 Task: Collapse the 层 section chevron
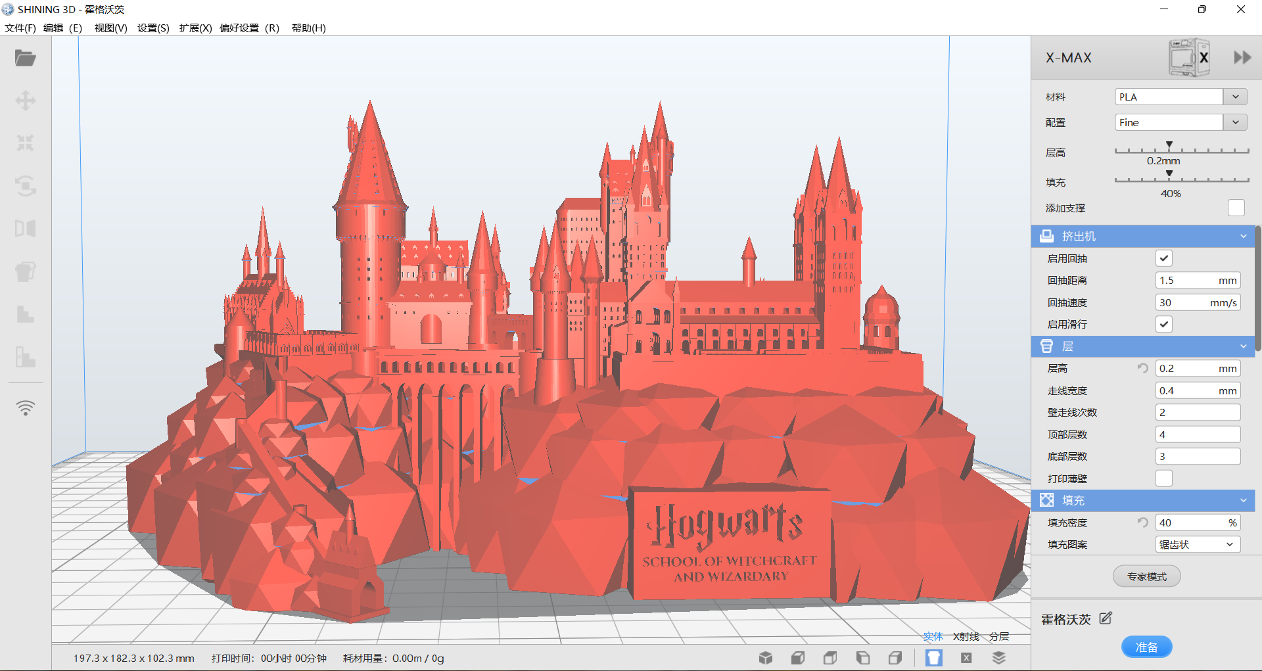[1244, 346]
